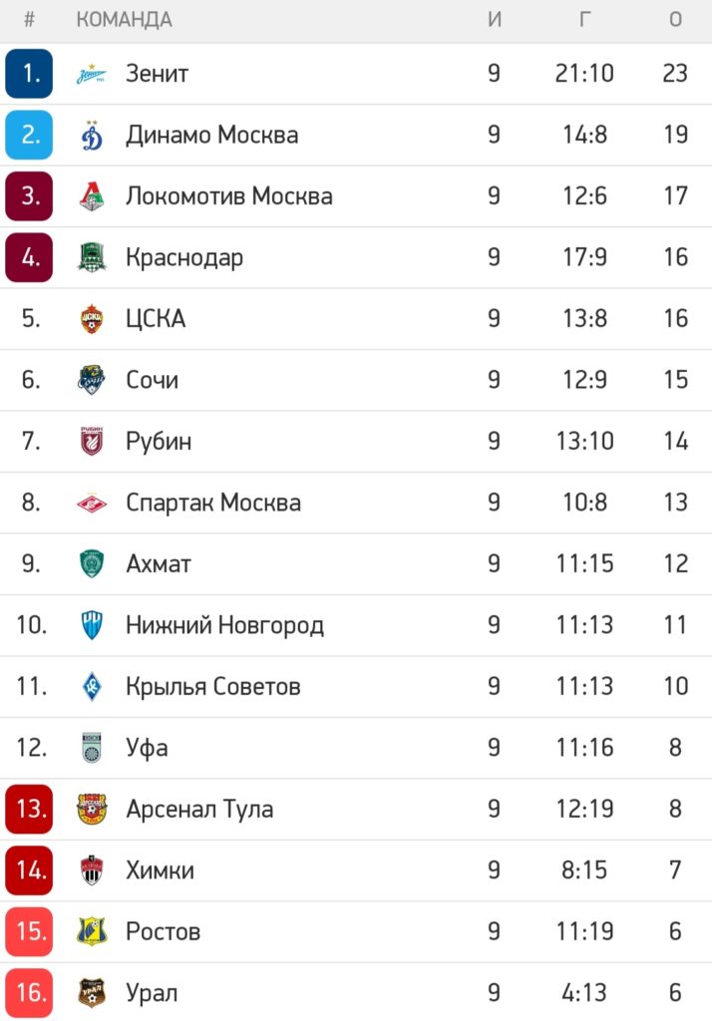
Task: Click the Zenit club logo
Action: (x=91, y=74)
